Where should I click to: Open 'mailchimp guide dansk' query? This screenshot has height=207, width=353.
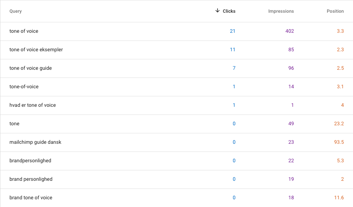tap(35, 142)
